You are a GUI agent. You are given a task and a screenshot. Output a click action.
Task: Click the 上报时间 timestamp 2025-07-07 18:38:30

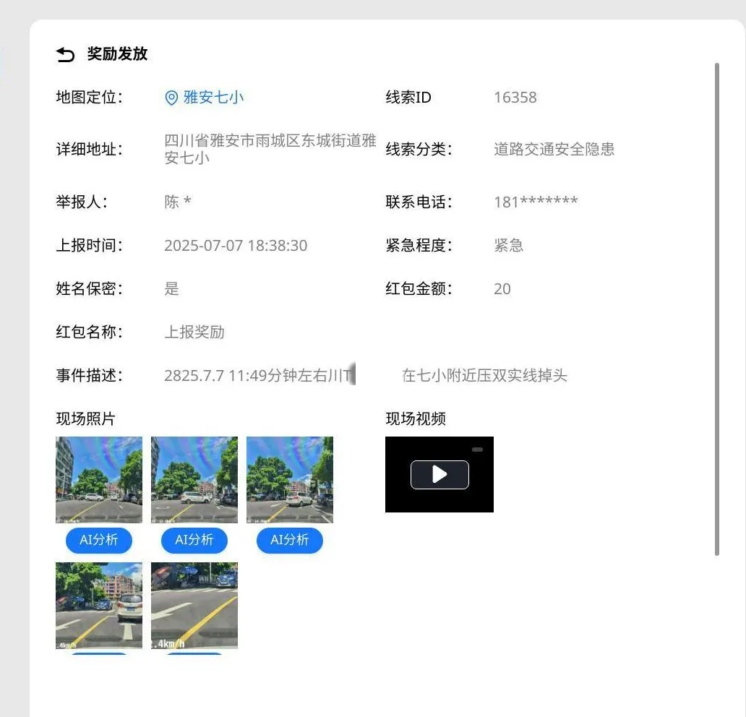click(x=236, y=246)
